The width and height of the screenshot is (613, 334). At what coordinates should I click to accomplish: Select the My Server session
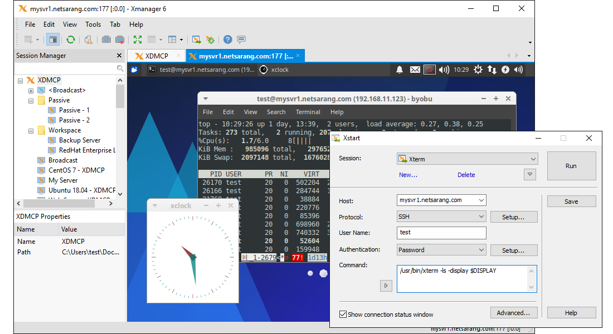[x=58, y=180]
